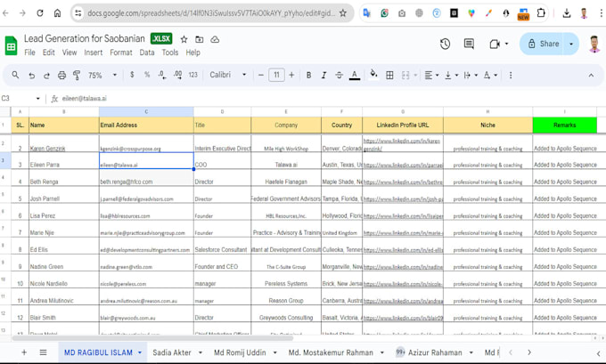Click the merge cells icon
The height and width of the screenshot is (364, 606).
tap(405, 76)
